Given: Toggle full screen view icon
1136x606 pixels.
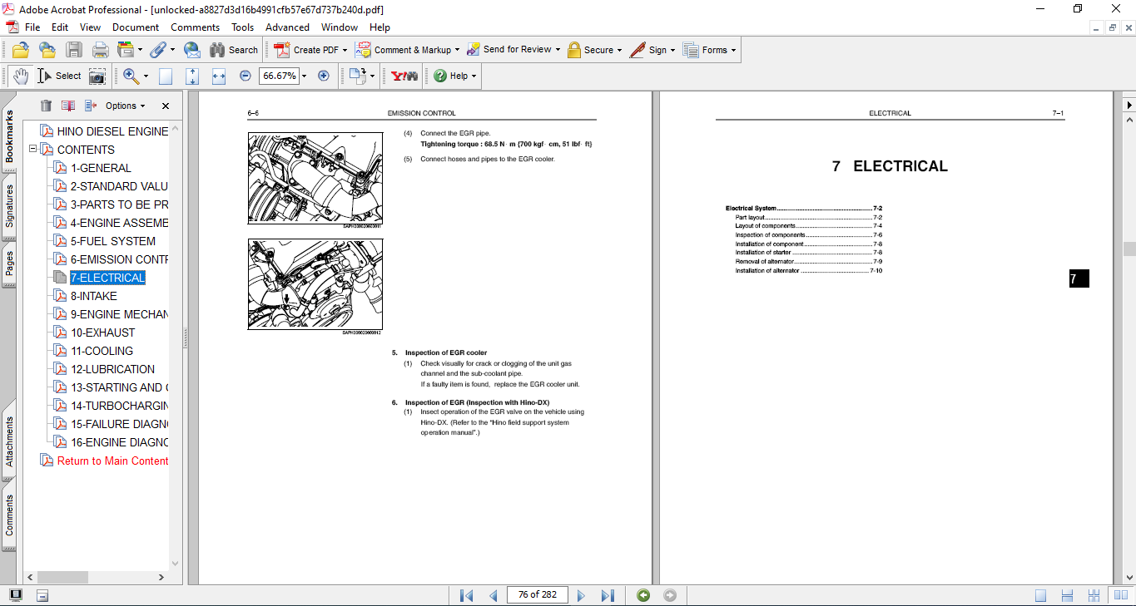Looking at the screenshot, I should point(16,595).
